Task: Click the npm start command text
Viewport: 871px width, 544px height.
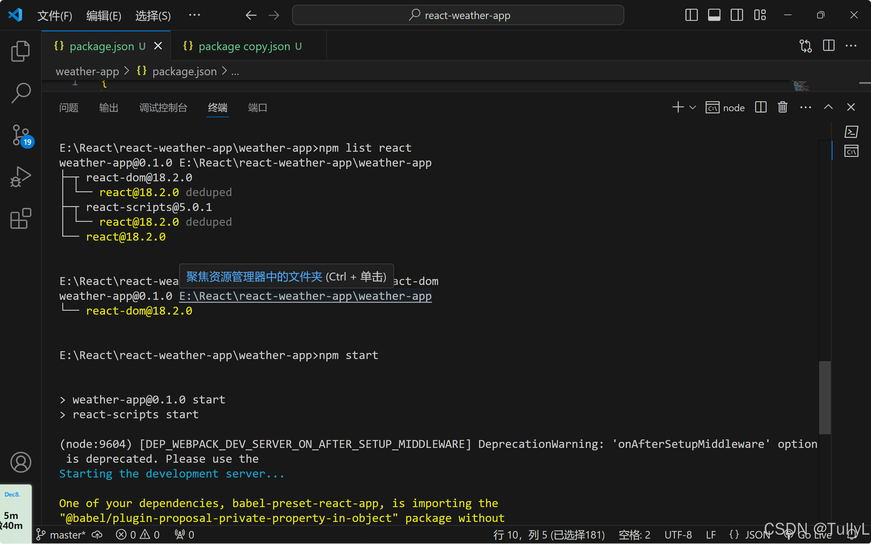Action: pos(349,355)
